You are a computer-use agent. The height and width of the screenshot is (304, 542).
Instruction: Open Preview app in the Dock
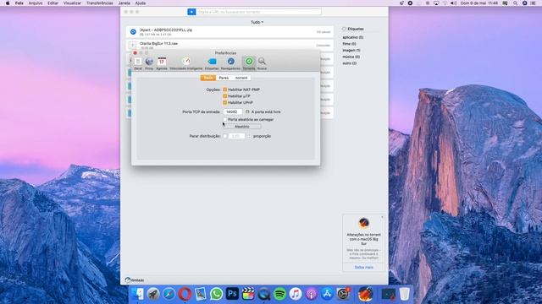tap(201, 294)
